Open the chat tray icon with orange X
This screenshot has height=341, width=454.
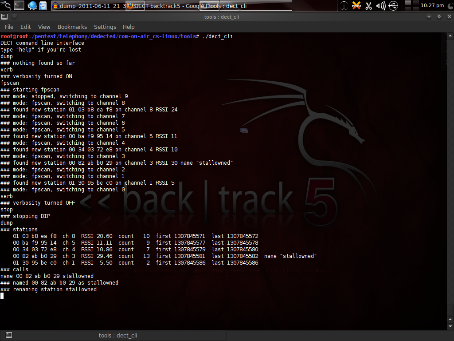click(x=356, y=5)
